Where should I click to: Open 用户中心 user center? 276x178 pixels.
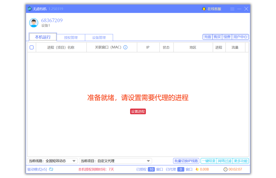tap(240, 37)
